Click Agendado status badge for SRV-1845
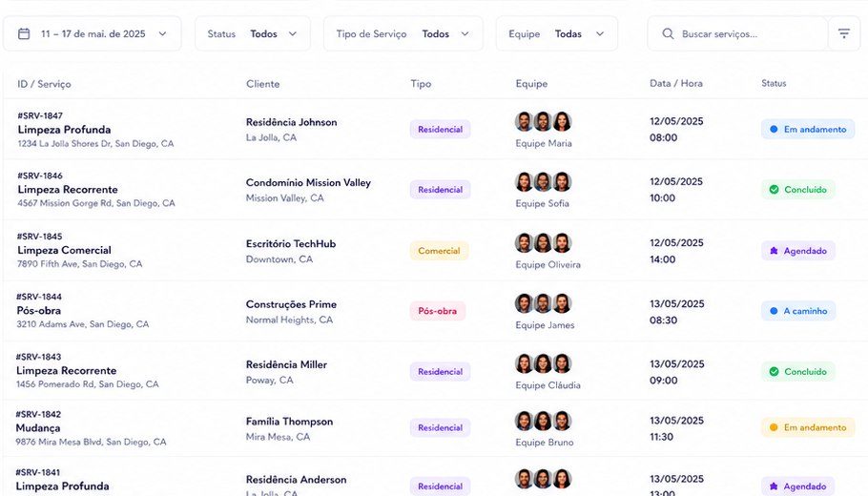The image size is (868, 496). [x=797, y=251]
